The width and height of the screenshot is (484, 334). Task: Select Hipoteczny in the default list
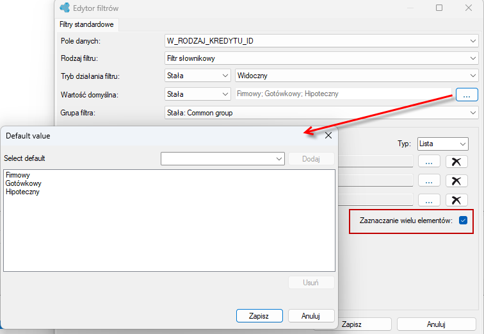pyautogui.click(x=22, y=192)
